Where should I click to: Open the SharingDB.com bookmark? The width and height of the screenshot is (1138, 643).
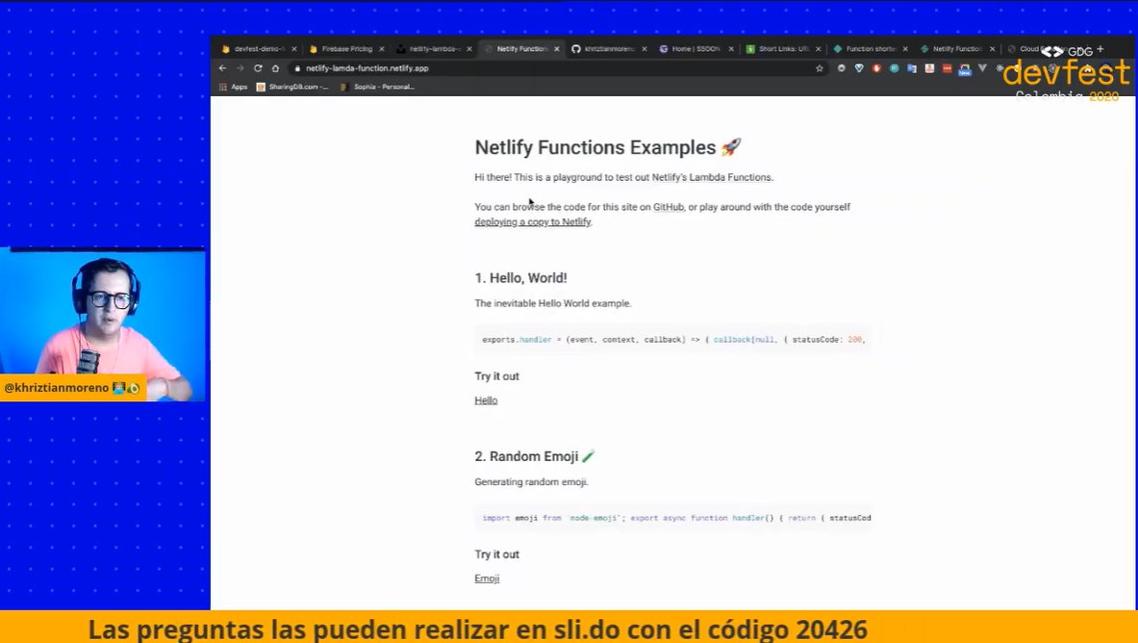[292, 87]
